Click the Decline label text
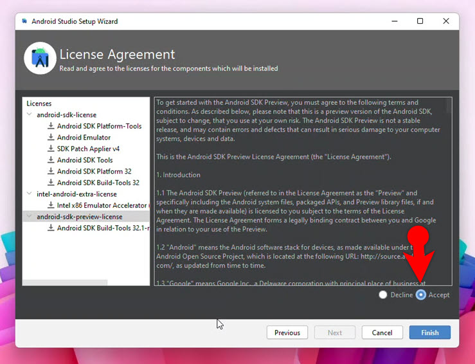 401,295
